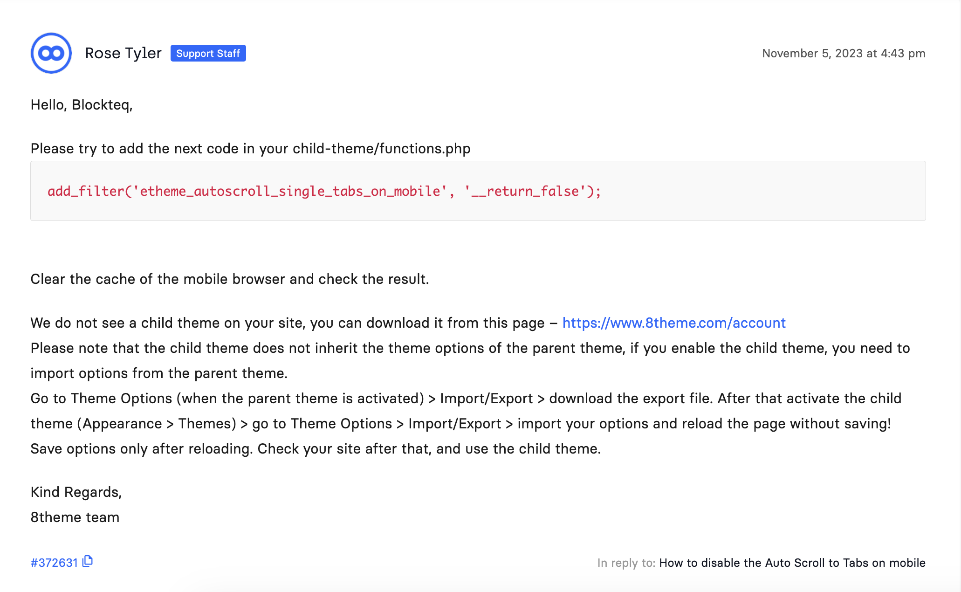Click the copy icon beside post #372631
Image resolution: width=961 pixels, height=592 pixels.
[88, 561]
